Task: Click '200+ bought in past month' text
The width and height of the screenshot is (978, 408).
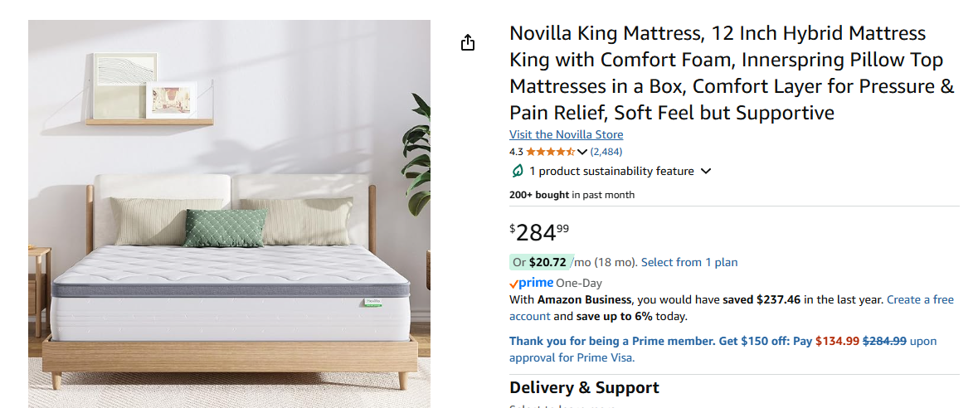Action: (x=572, y=195)
